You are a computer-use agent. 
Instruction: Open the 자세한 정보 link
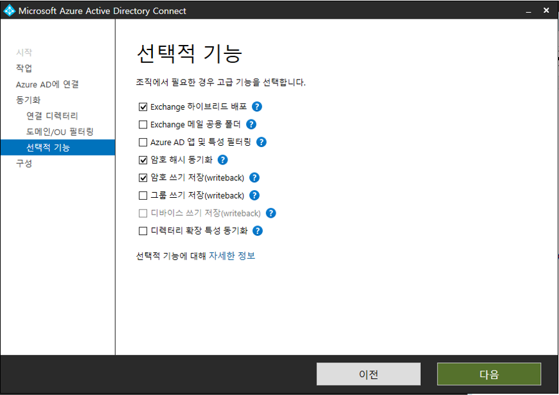(232, 256)
